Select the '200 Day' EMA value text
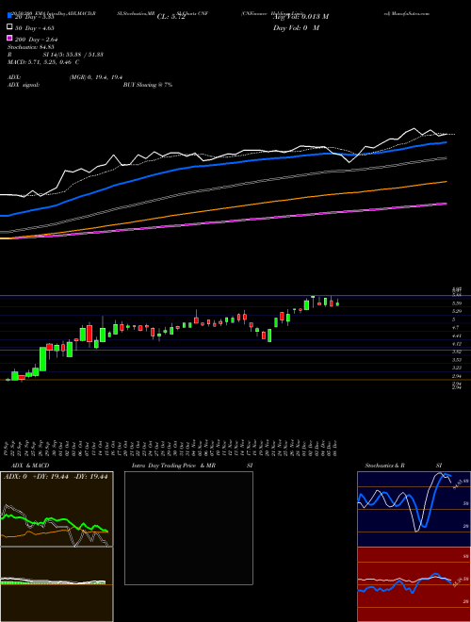This screenshot has width=471, height=622. pos(37,40)
